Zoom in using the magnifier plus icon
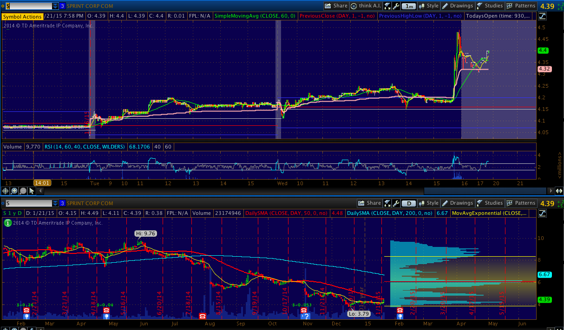The height and width of the screenshot is (330, 564). [14, 191]
